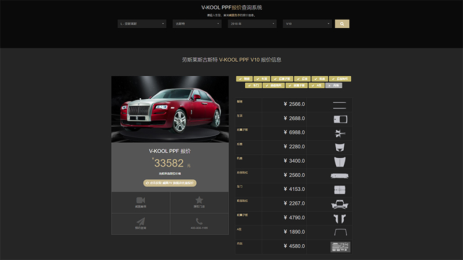The height and width of the screenshot is (260, 463).
Task: Expand the V10 film type dropdown
Action: pos(307,24)
